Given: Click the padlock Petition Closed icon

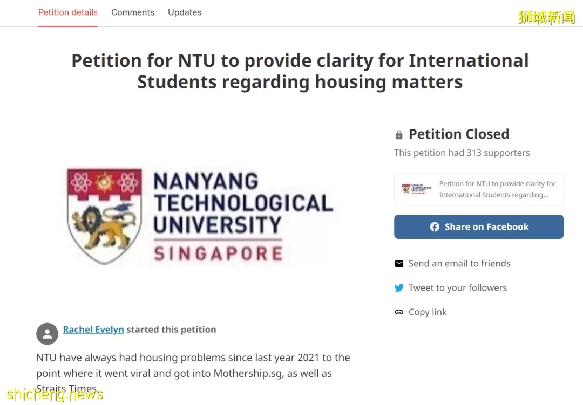Looking at the screenshot, I should [x=399, y=134].
